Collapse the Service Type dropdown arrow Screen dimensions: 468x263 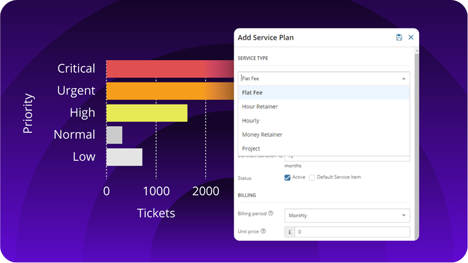[403, 79]
